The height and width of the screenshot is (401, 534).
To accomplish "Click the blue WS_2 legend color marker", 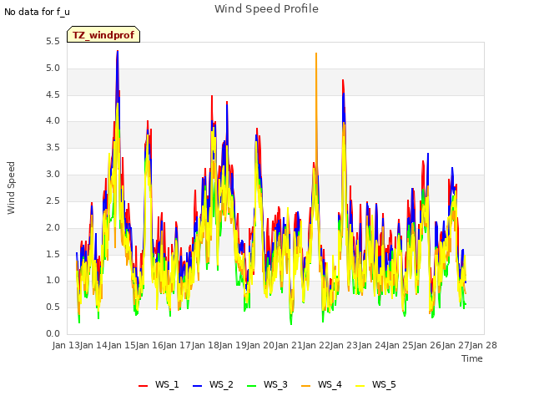I will coord(197,386).
